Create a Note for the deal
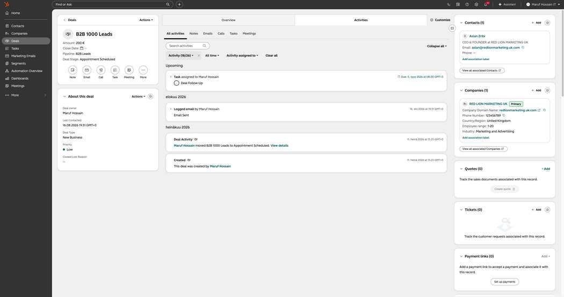Screen dimensions: 564x297 (73, 70)
